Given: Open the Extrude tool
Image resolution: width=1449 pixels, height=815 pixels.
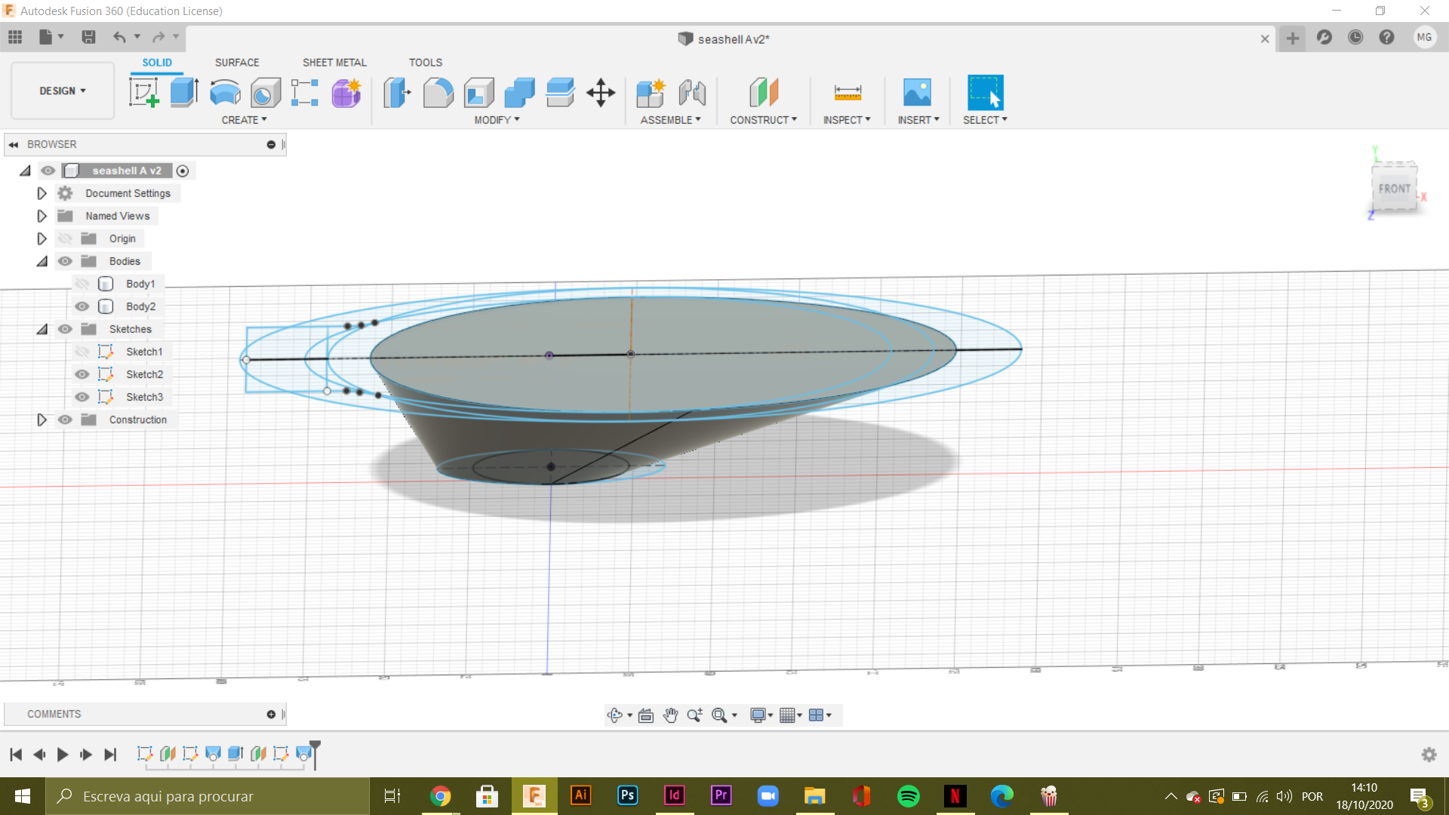Looking at the screenshot, I should coord(183,92).
